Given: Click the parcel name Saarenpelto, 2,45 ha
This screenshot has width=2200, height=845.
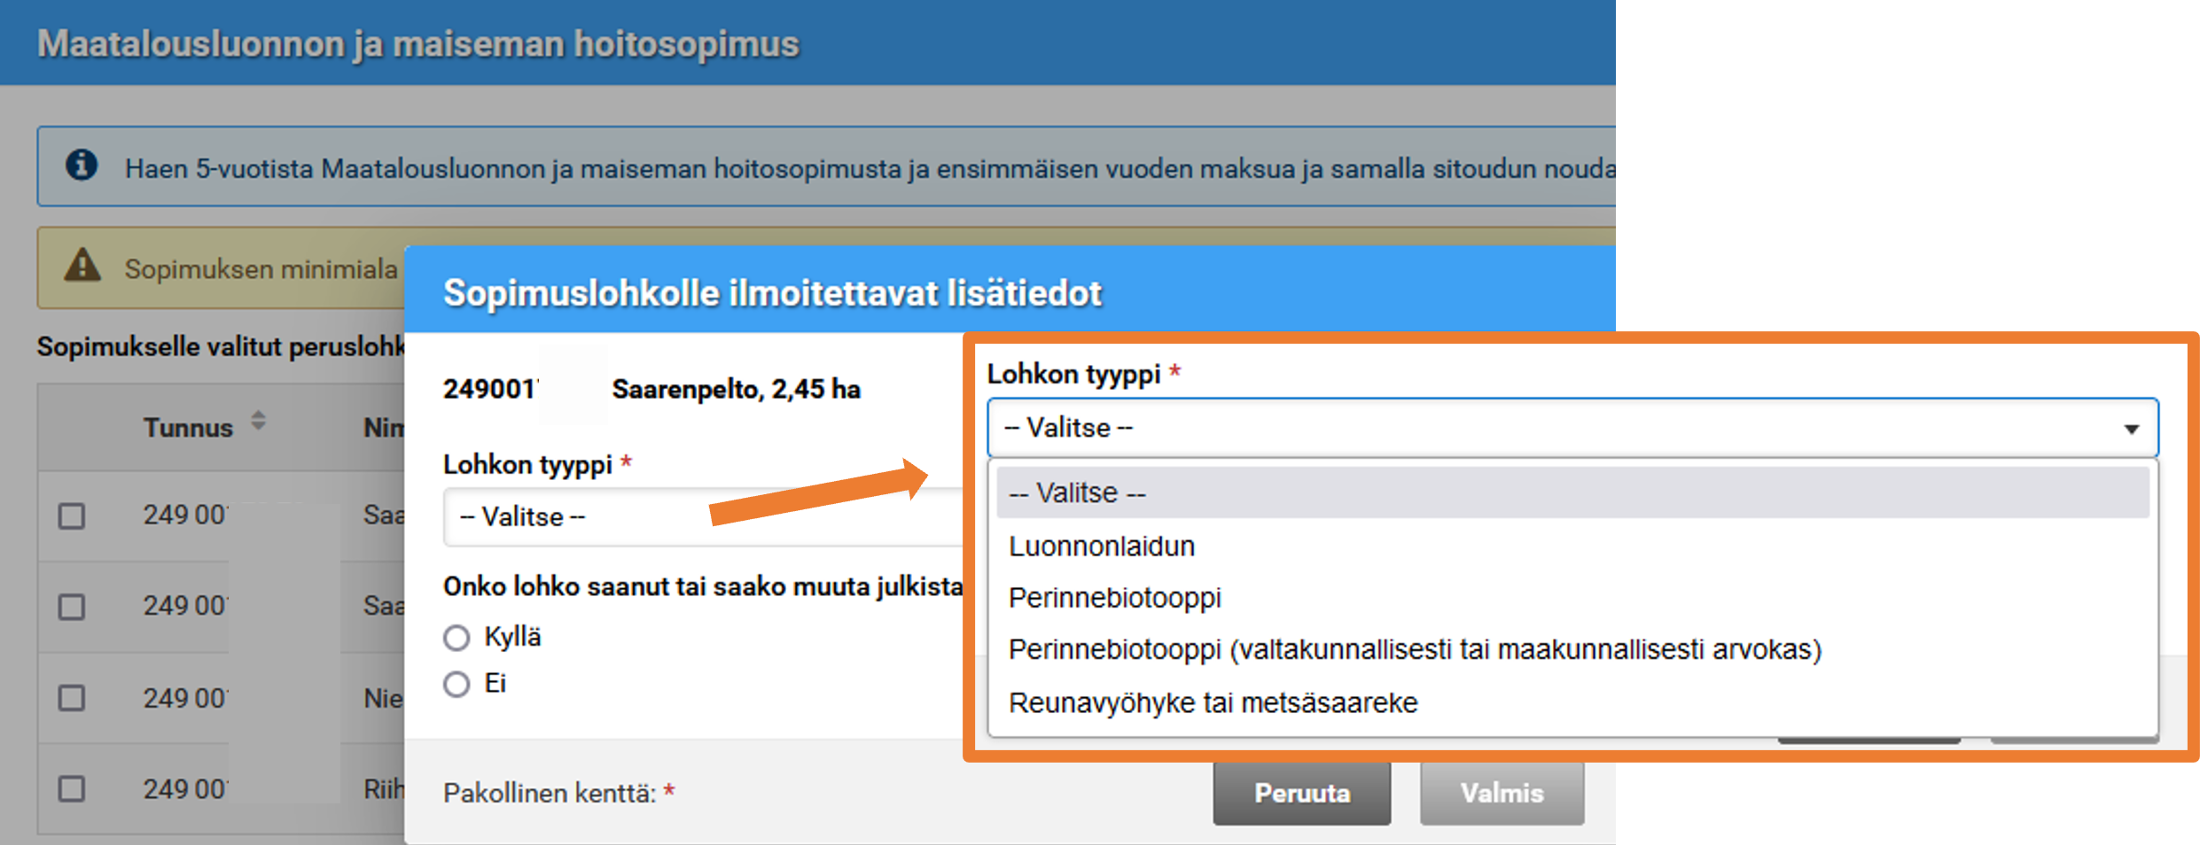Looking at the screenshot, I should point(736,388).
